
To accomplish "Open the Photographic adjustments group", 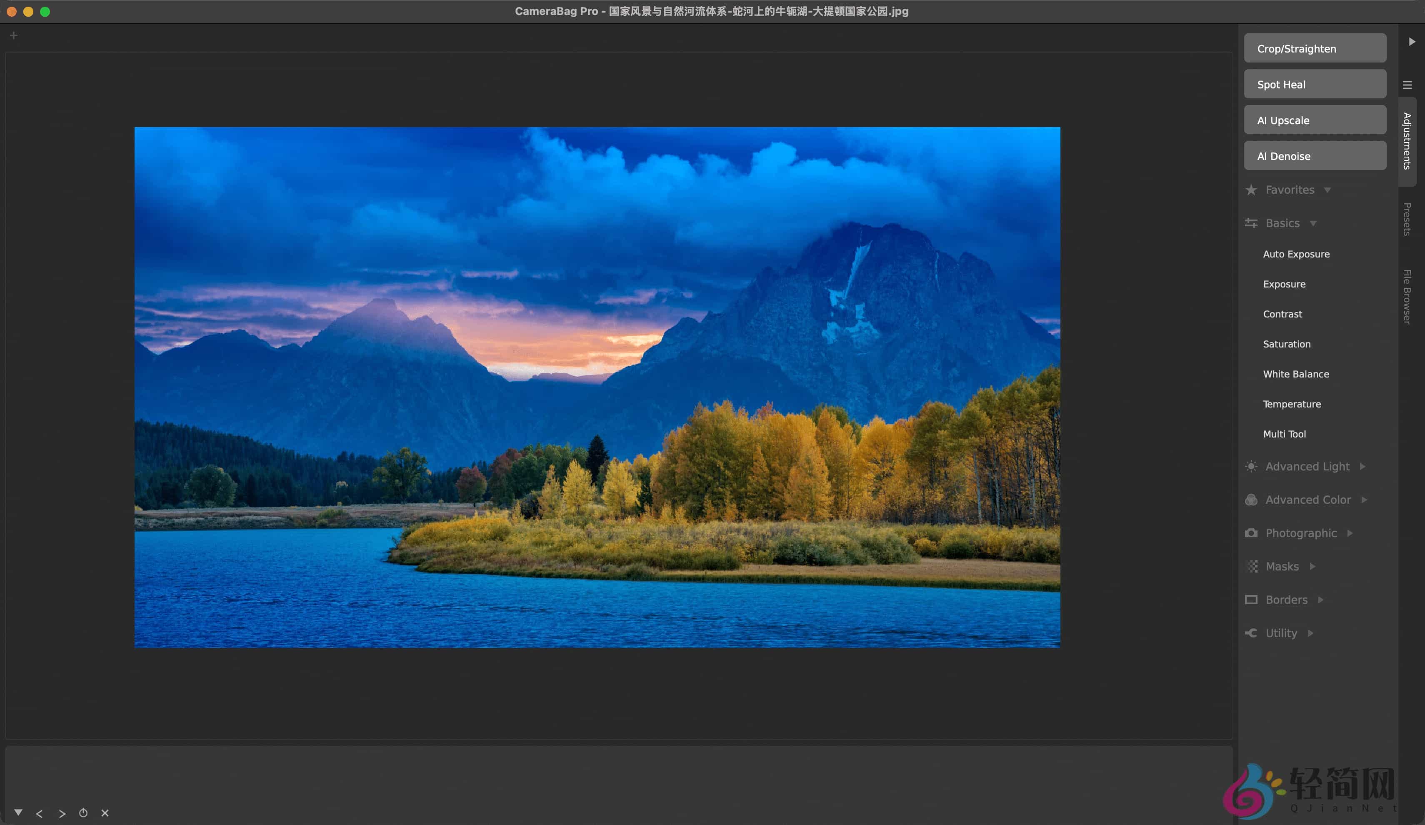I will (1300, 532).
